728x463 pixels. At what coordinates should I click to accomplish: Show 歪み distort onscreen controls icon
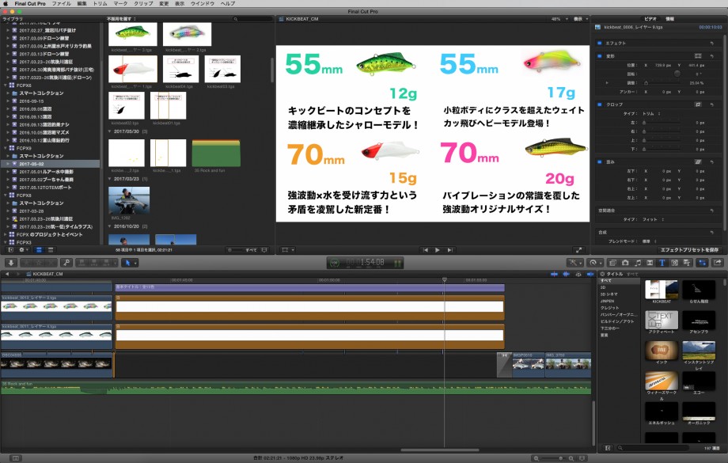(698, 161)
